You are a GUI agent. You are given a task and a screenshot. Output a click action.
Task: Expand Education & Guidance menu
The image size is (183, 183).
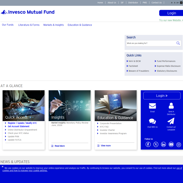pos(80,25)
